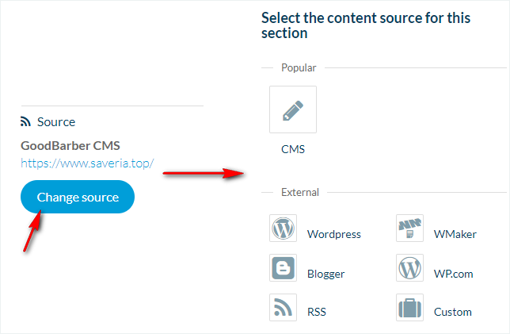510x334 pixels.
Task: Choose the Wordpress logo icon
Action: pyautogui.click(x=283, y=228)
